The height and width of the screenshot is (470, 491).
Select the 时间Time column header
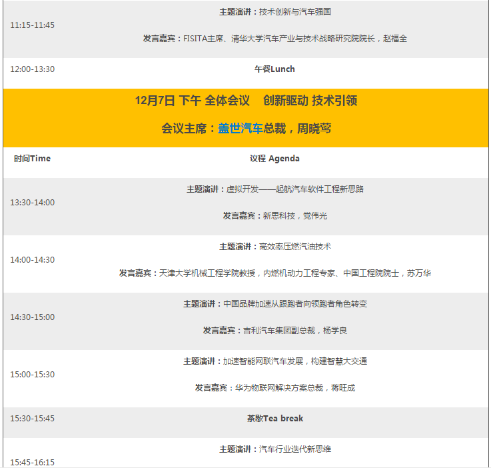[x=32, y=159]
